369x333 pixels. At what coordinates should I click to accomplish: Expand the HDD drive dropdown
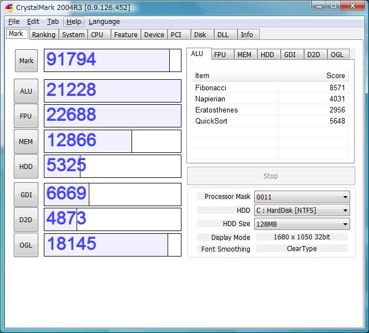point(302,210)
